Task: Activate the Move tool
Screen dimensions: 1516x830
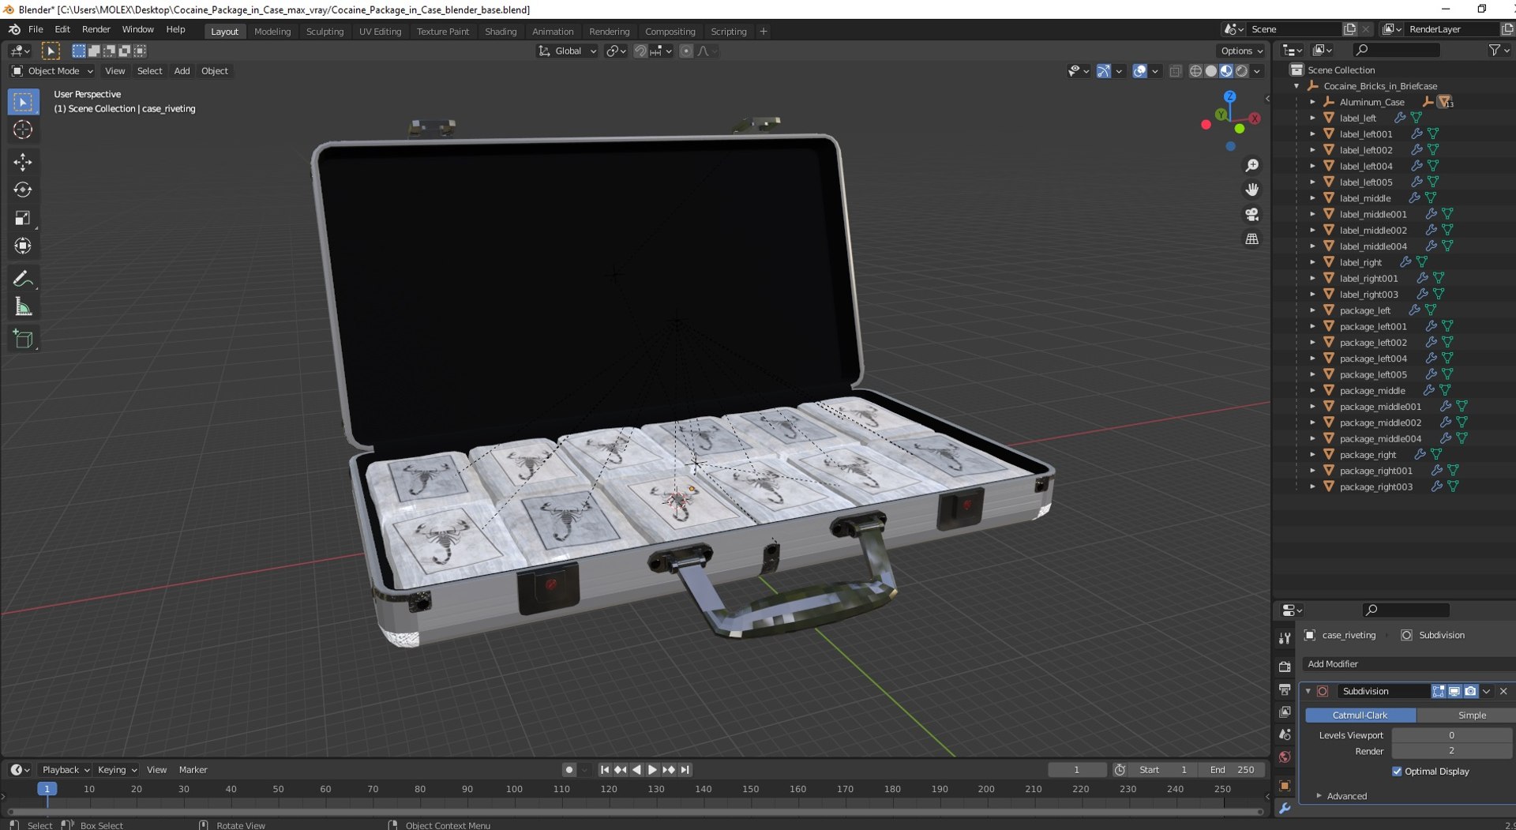Action: [23, 162]
